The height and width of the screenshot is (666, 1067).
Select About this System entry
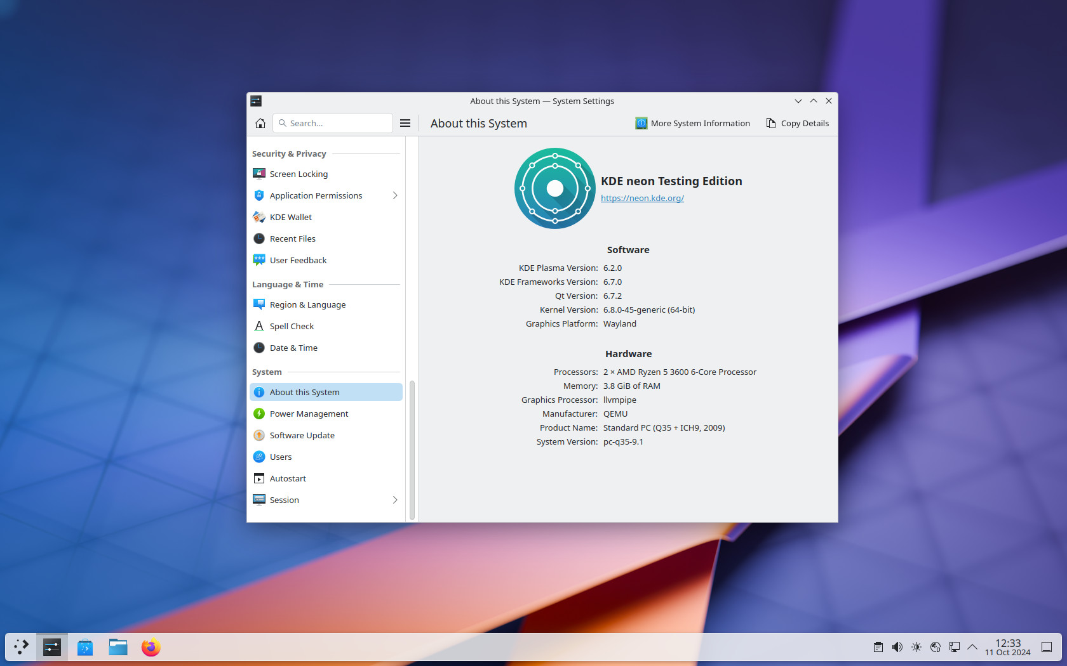click(x=326, y=392)
